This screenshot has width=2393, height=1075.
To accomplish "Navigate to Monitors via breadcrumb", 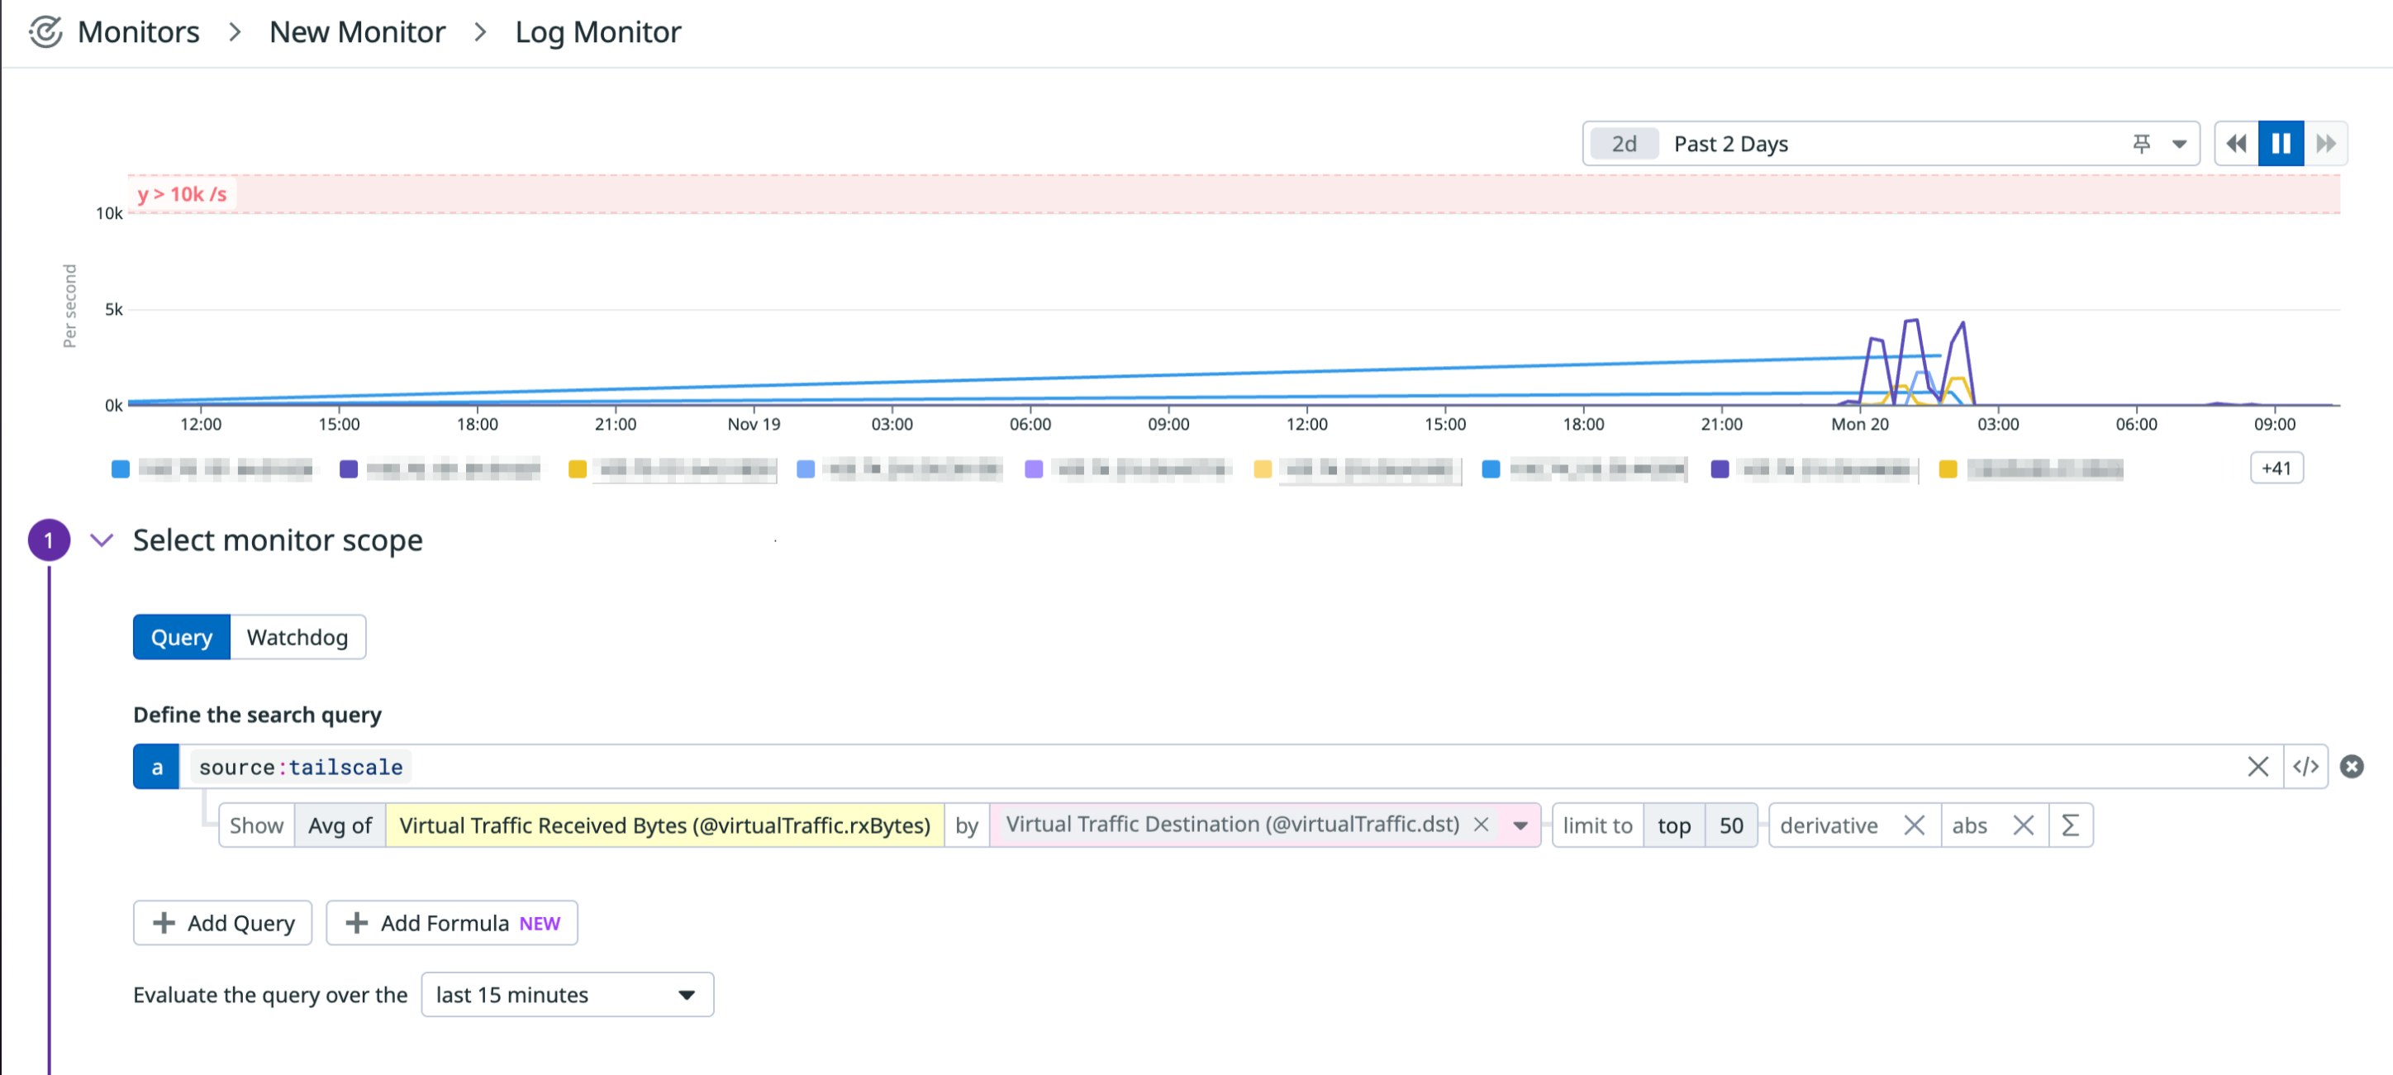I will [139, 31].
